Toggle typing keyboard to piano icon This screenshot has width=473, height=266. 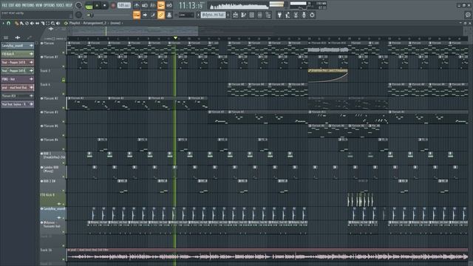136,15
